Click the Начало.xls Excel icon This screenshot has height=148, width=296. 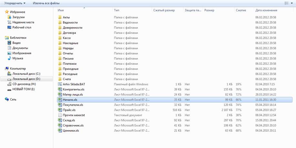[x=60, y=100]
